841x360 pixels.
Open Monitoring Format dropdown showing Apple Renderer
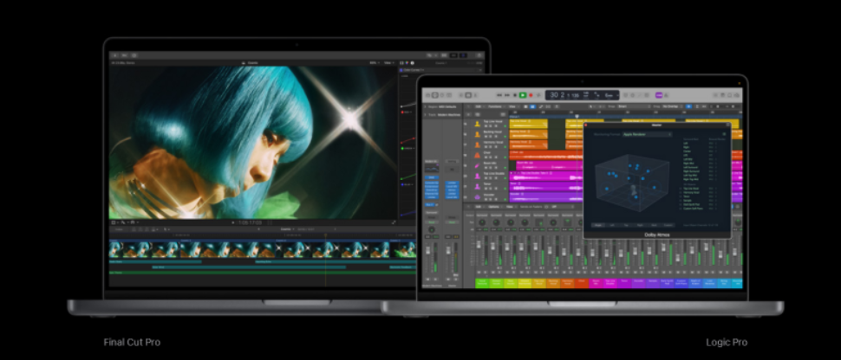click(x=646, y=134)
